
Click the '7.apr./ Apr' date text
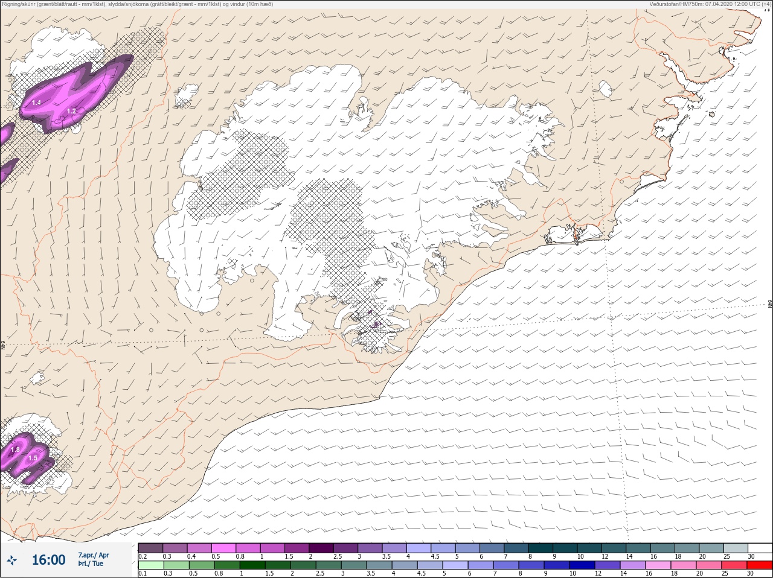click(94, 555)
